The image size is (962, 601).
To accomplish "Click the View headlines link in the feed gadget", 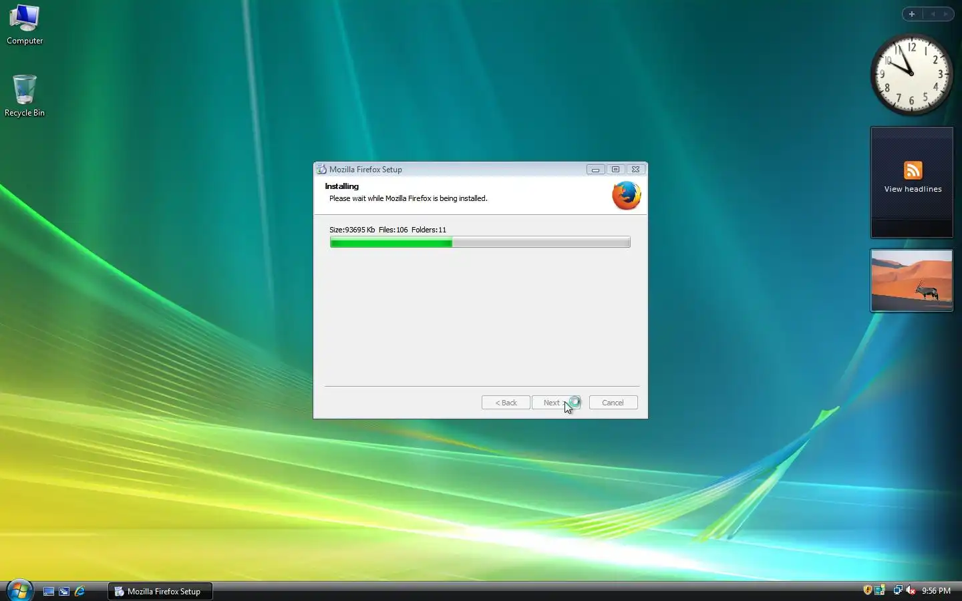I will tap(913, 189).
